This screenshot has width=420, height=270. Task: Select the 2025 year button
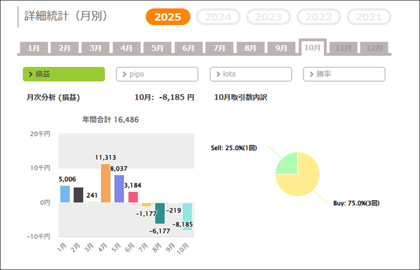pyautogui.click(x=168, y=17)
